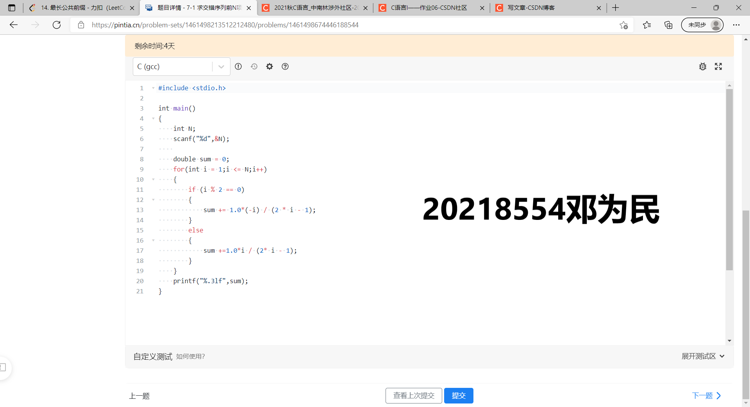Open the Favorites list
750x407 pixels.
[x=647, y=25]
